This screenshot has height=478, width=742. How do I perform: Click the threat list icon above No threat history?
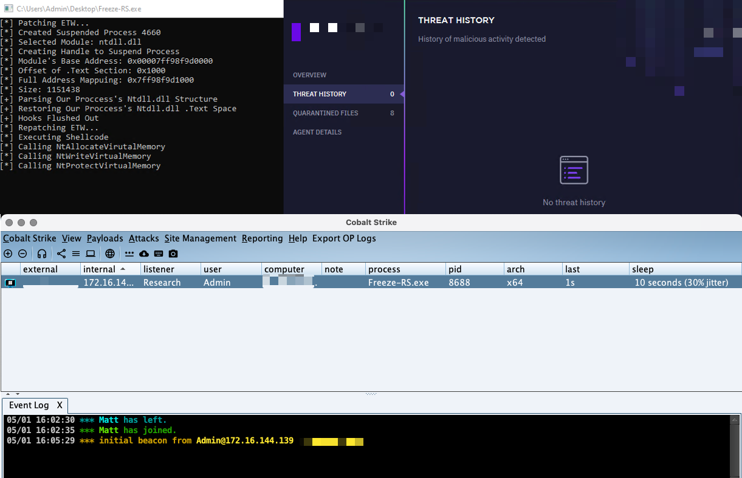point(574,170)
